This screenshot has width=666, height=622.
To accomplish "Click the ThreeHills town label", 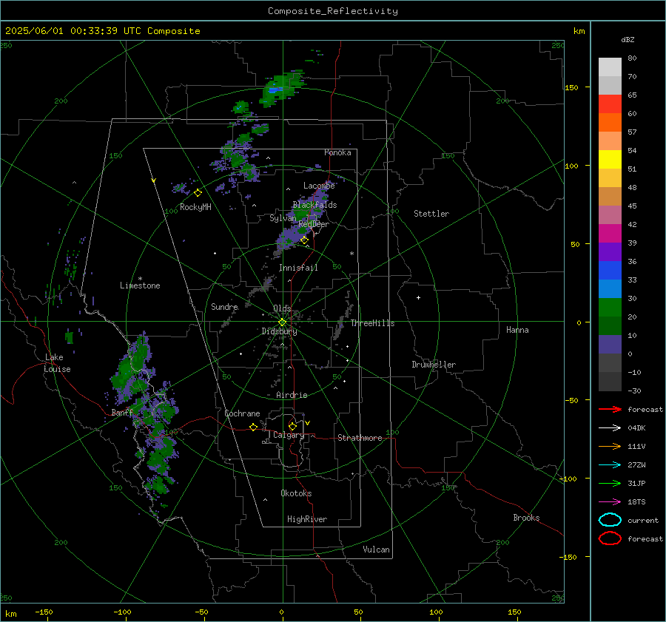I will pos(372,323).
